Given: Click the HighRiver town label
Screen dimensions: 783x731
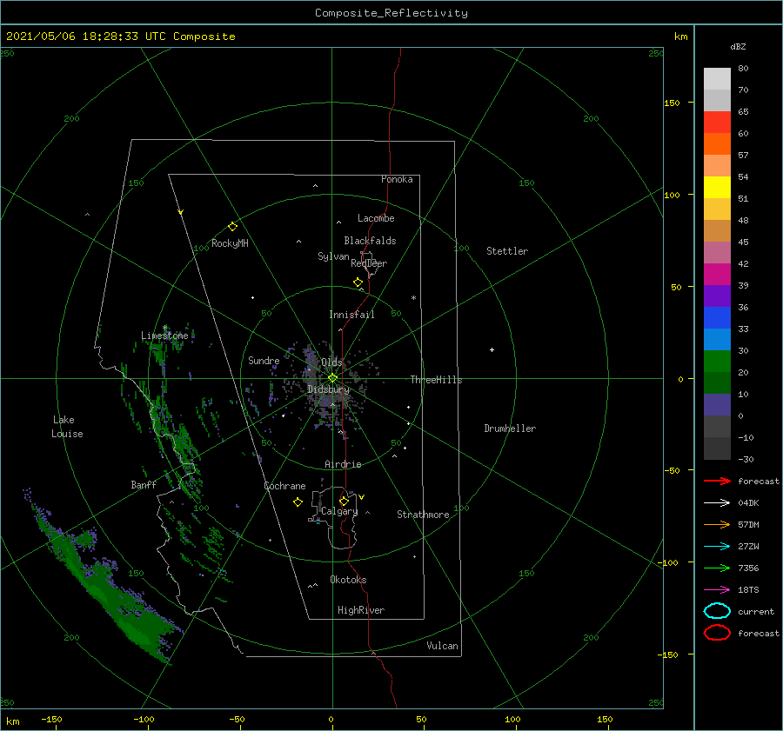Looking at the screenshot, I should pyautogui.click(x=361, y=610).
